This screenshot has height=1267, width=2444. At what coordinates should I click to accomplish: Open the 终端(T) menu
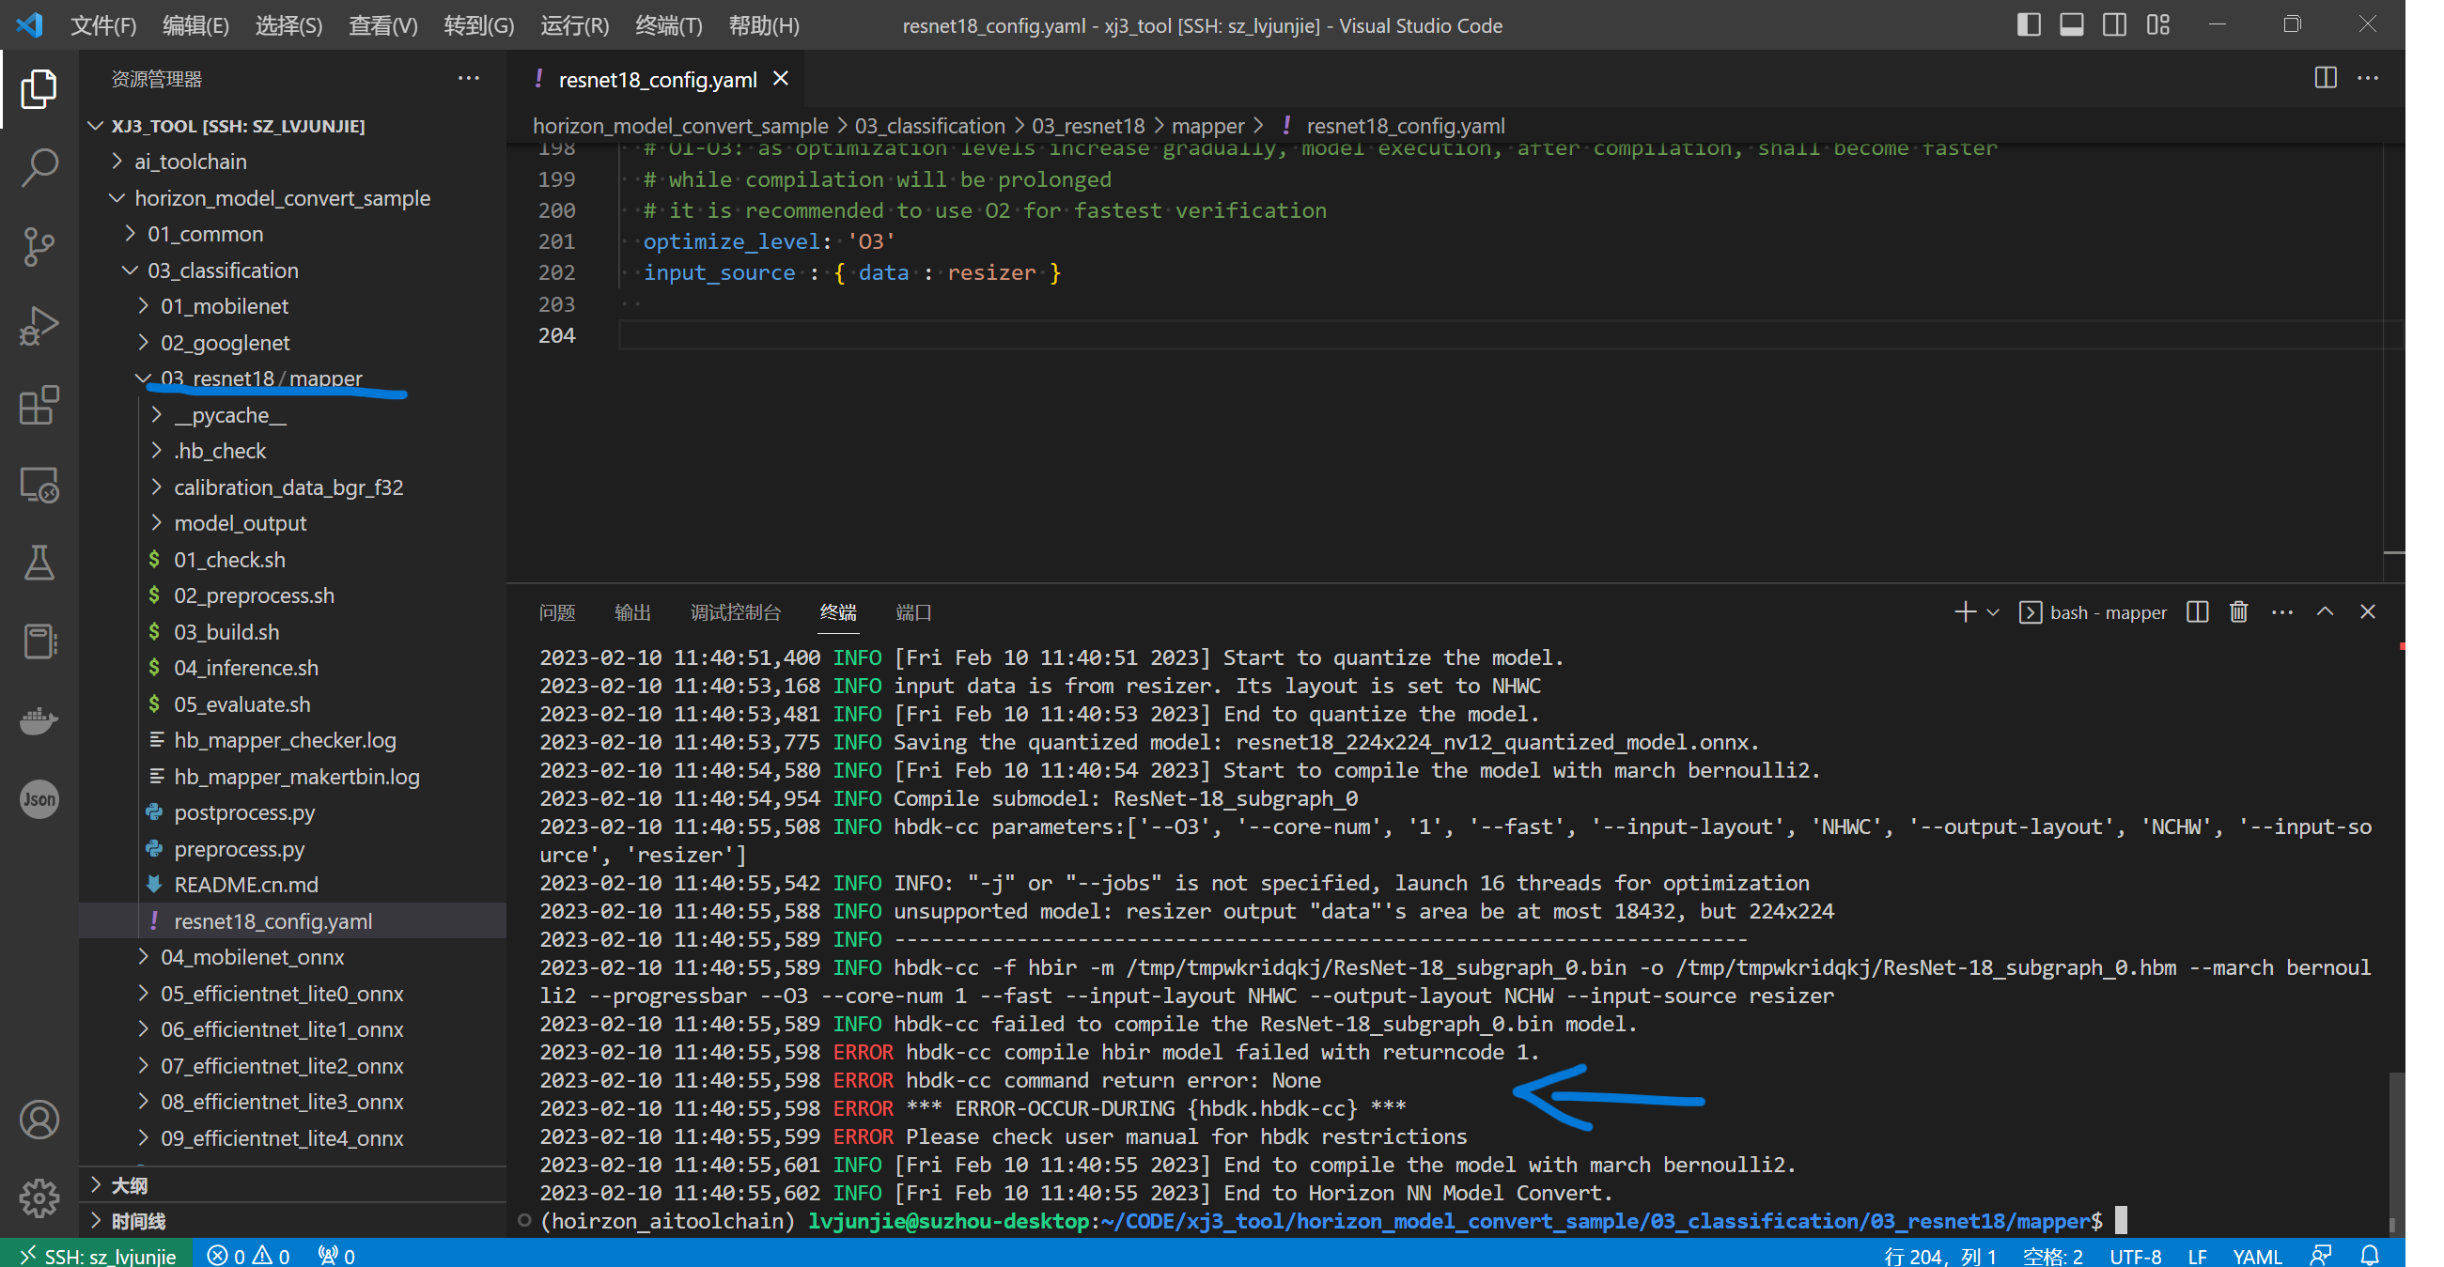click(668, 25)
